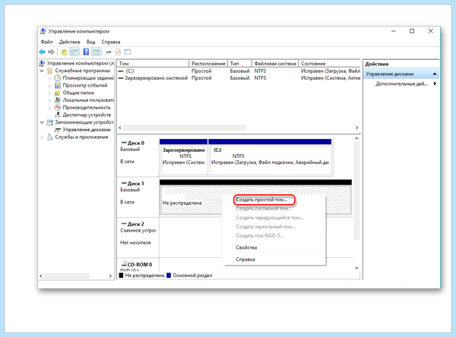456x337 pixels.
Task: Sort by the Состояние column header
Action: click(x=330, y=63)
